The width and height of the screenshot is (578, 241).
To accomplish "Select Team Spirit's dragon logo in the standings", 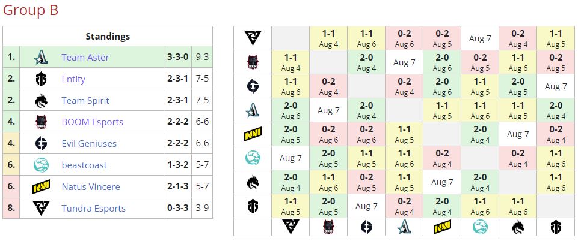I will pos(40,101).
